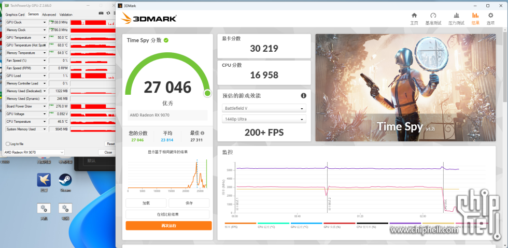The height and width of the screenshot is (248, 508).
Task: Switch to the Advanced tab
Action: coord(49,14)
